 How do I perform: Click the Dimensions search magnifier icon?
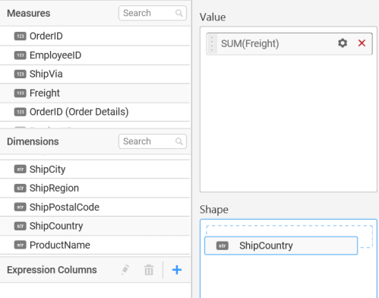[x=179, y=141]
